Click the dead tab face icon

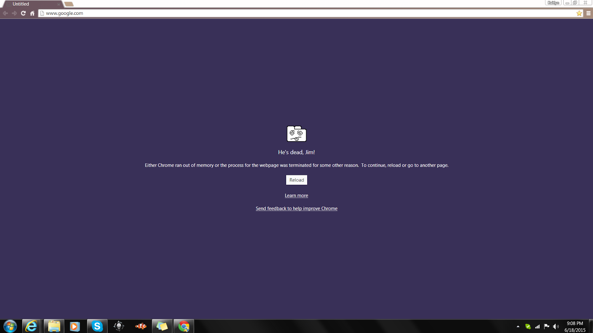click(x=296, y=134)
